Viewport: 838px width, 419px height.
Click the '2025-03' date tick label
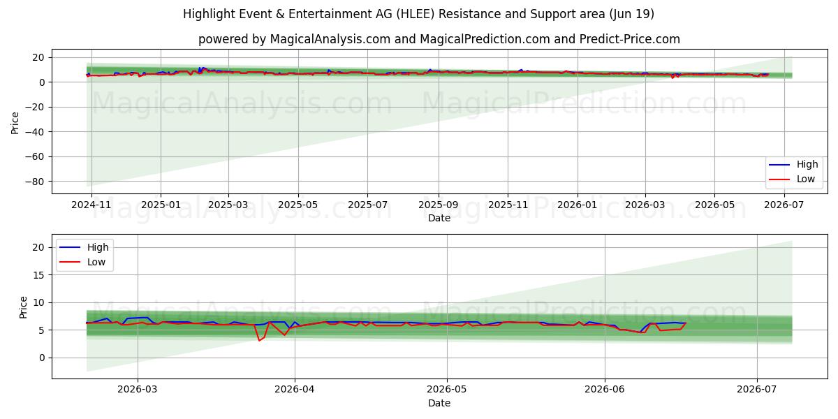[229, 206]
